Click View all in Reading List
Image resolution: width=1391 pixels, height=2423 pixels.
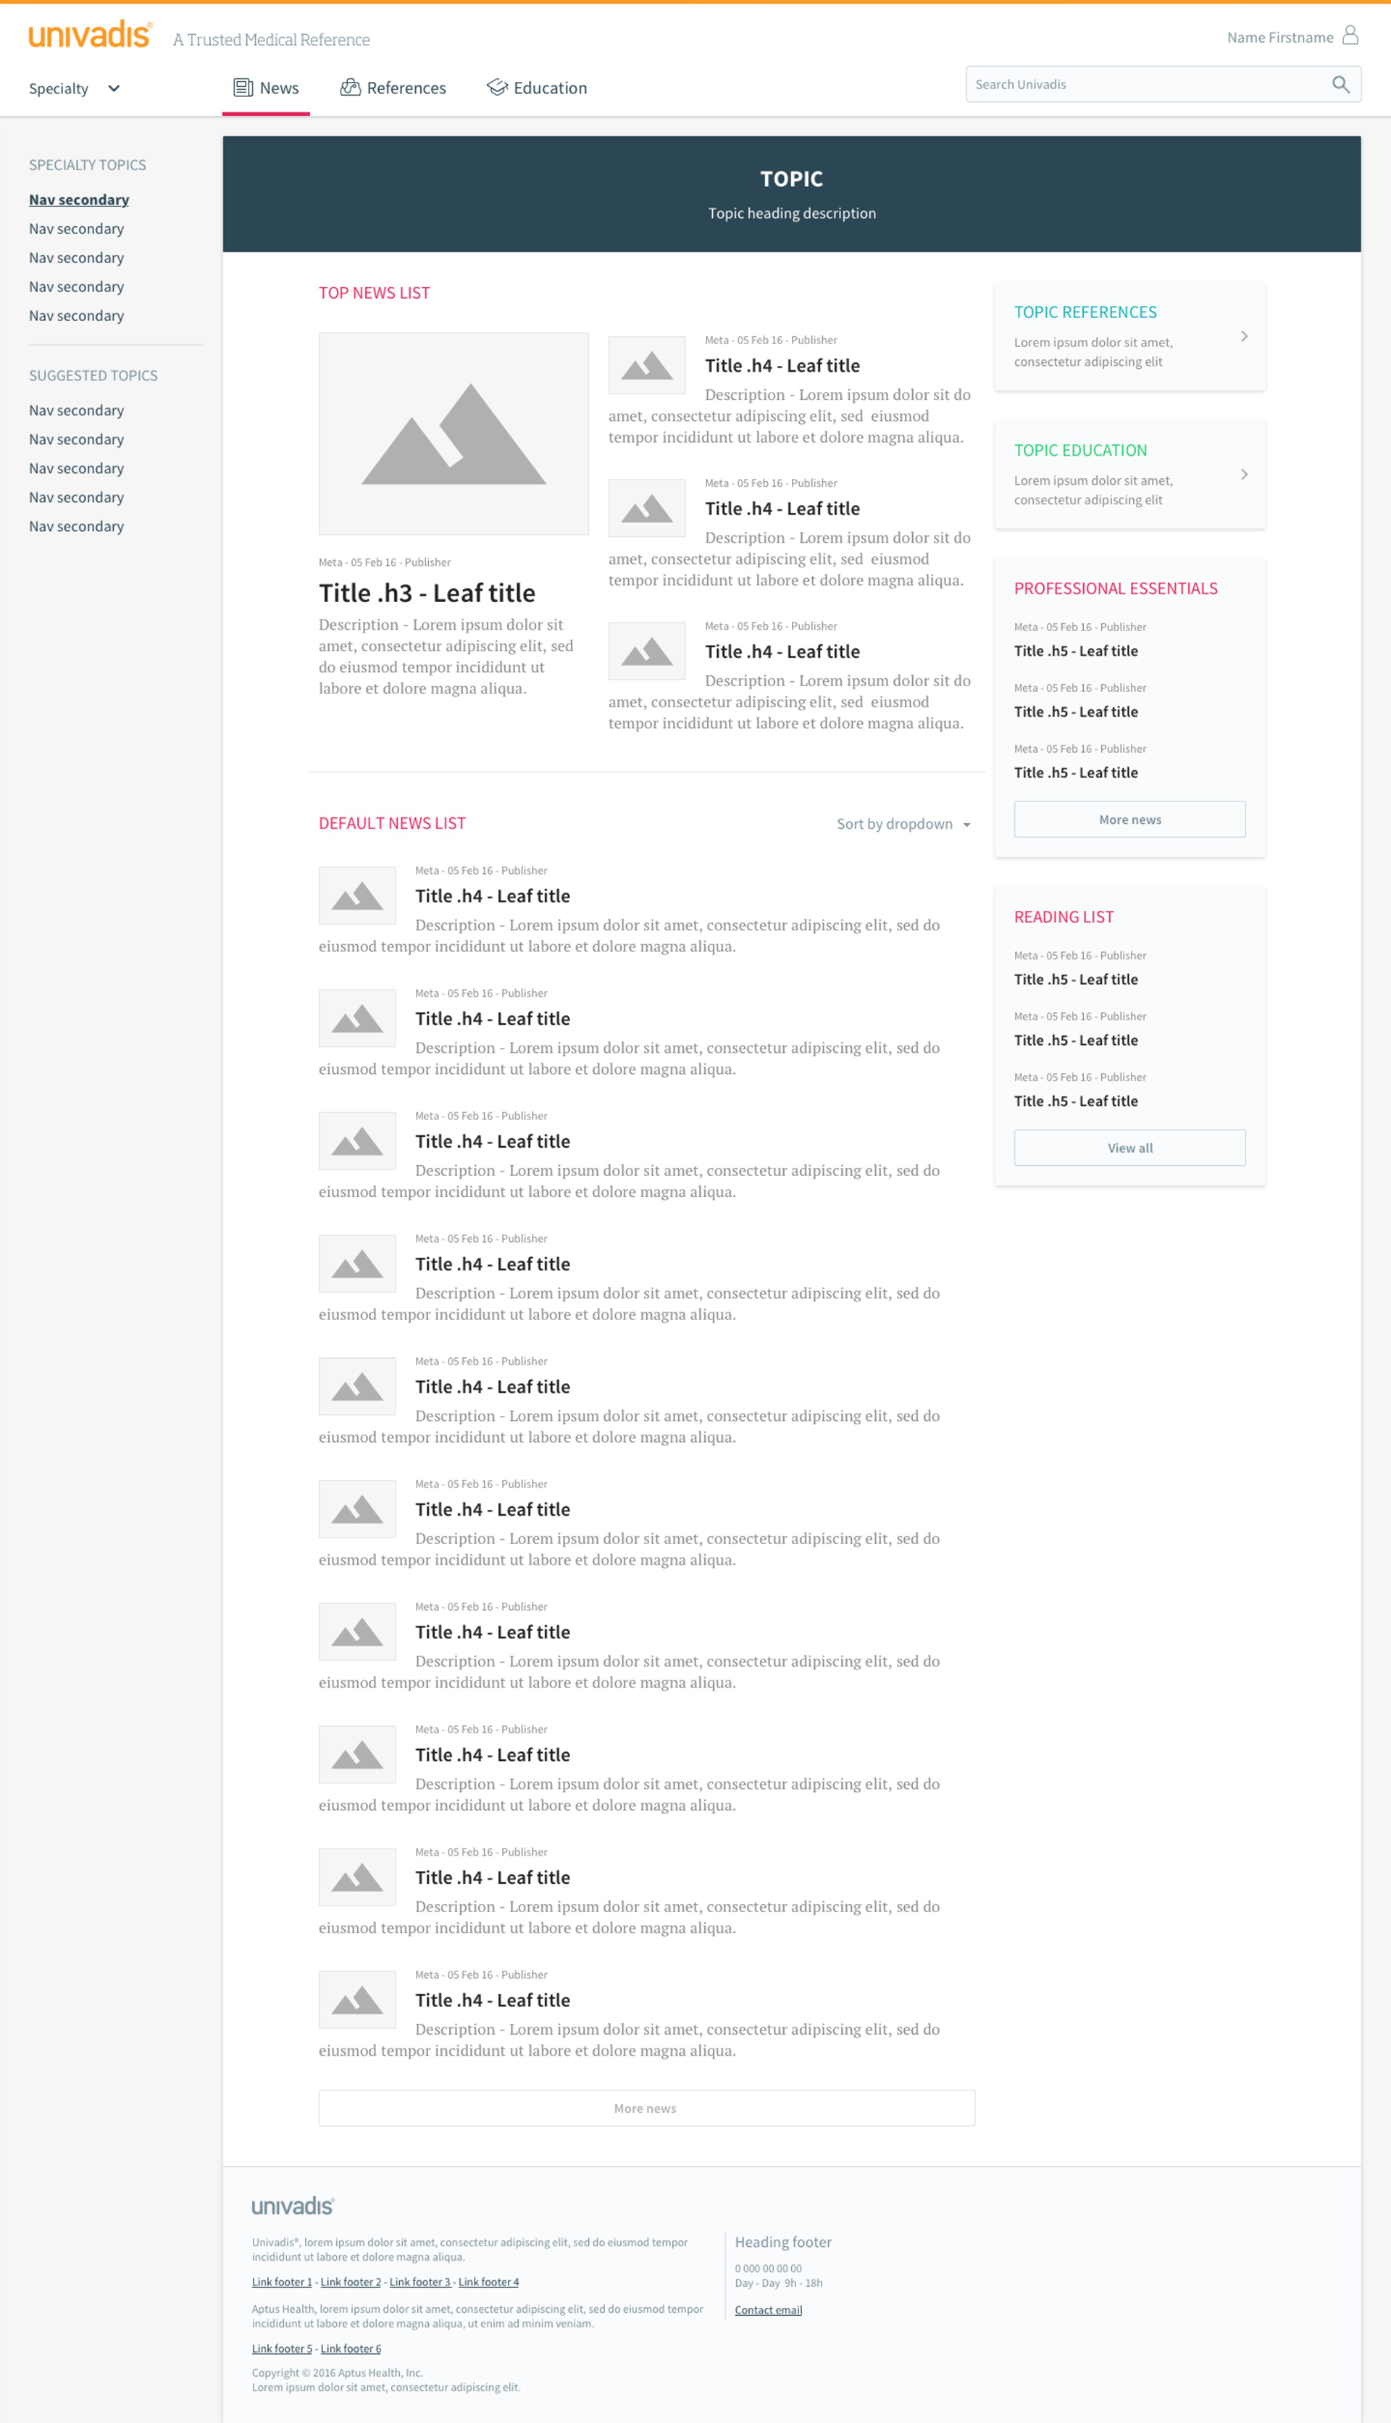tap(1129, 1148)
